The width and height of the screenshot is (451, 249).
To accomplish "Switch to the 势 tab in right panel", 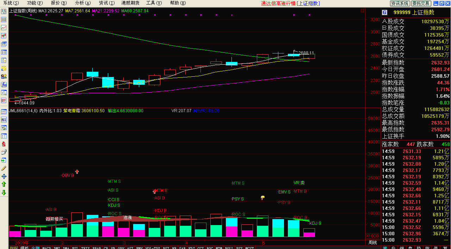I will [x=419, y=247].
